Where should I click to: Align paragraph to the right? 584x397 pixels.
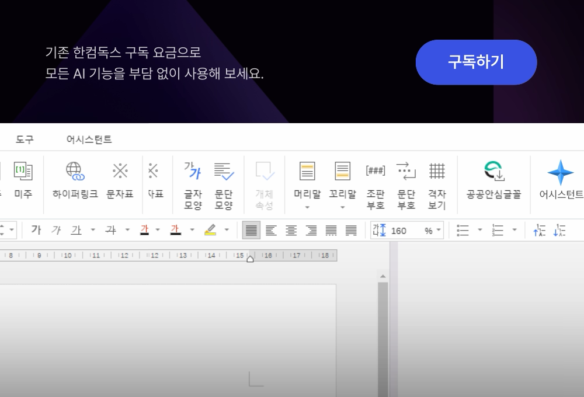(311, 230)
